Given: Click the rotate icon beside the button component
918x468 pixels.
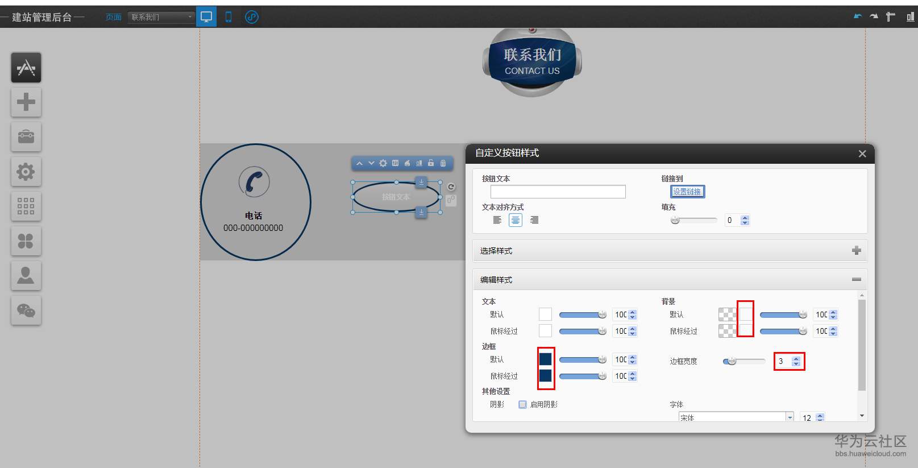Looking at the screenshot, I should click(451, 187).
